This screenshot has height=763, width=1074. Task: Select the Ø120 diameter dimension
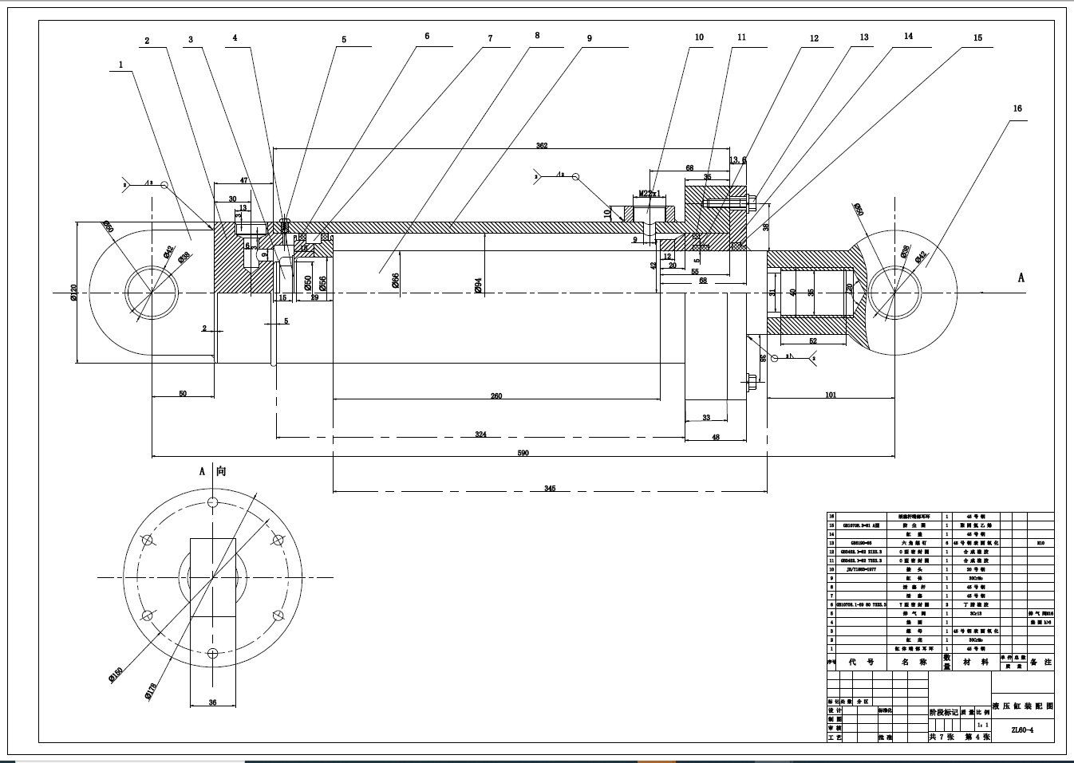tap(73, 293)
